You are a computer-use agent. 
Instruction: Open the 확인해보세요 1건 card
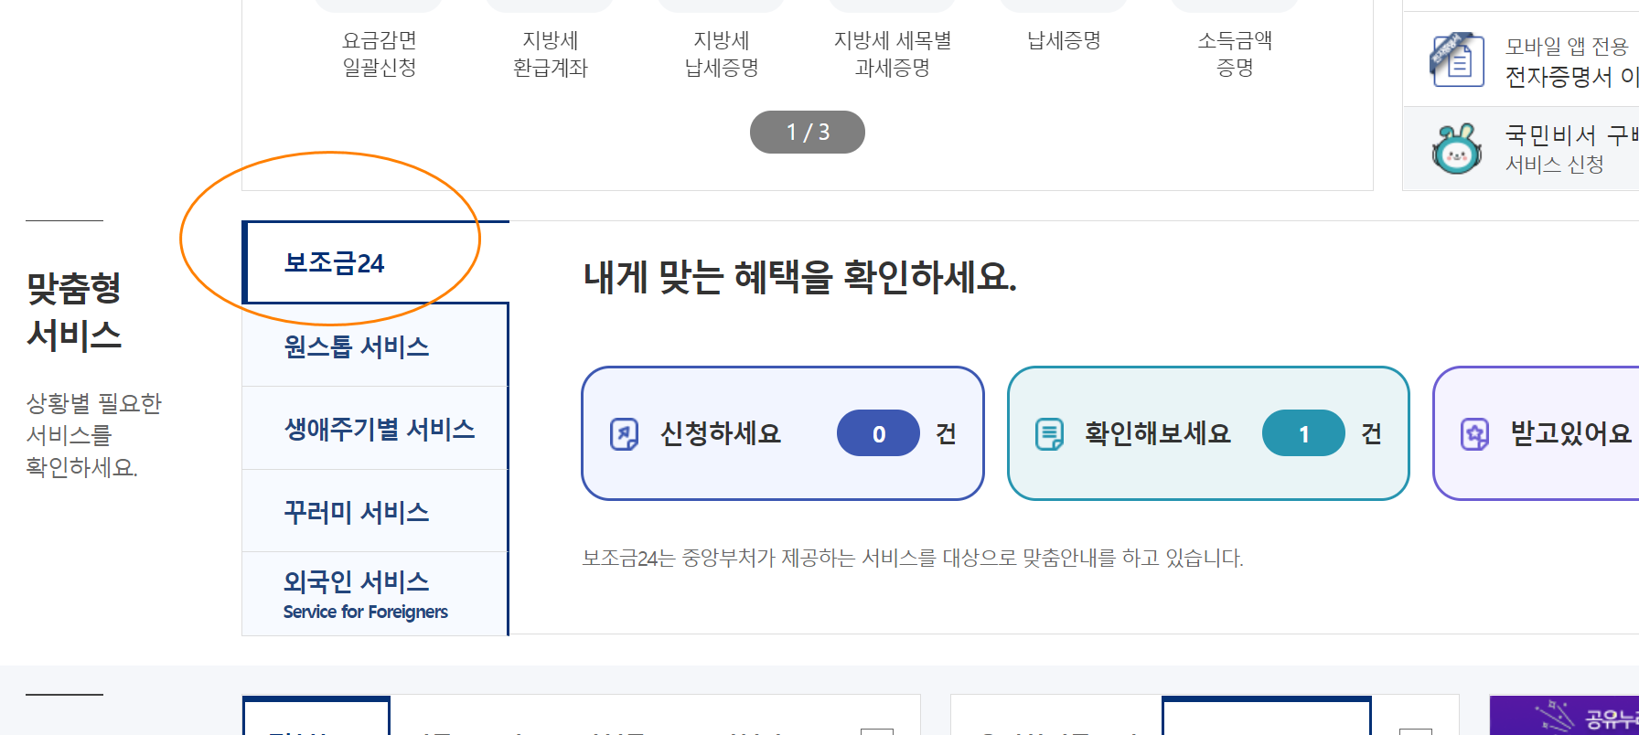click(1208, 433)
